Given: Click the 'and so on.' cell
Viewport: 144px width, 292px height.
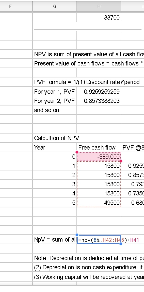Looking at the screenshot, I should click(55, 110).
